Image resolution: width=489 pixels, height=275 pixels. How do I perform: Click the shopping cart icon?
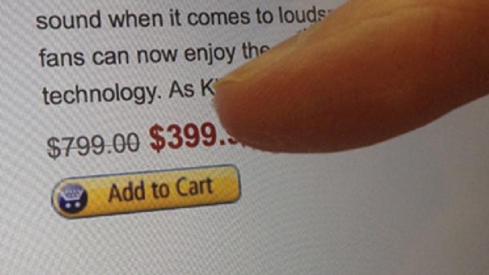point(72,198)
